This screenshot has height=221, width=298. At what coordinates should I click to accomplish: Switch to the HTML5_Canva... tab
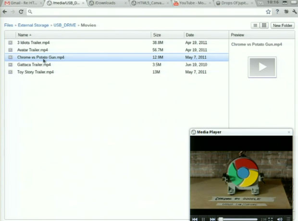[x=150, y=3]
